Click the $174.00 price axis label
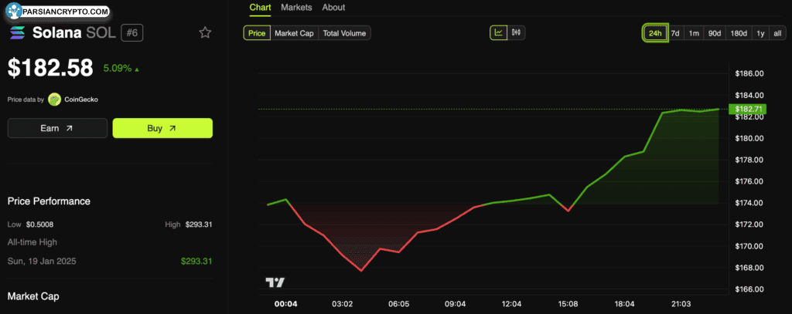Screen dimensions: 792x314 [749, 203]
